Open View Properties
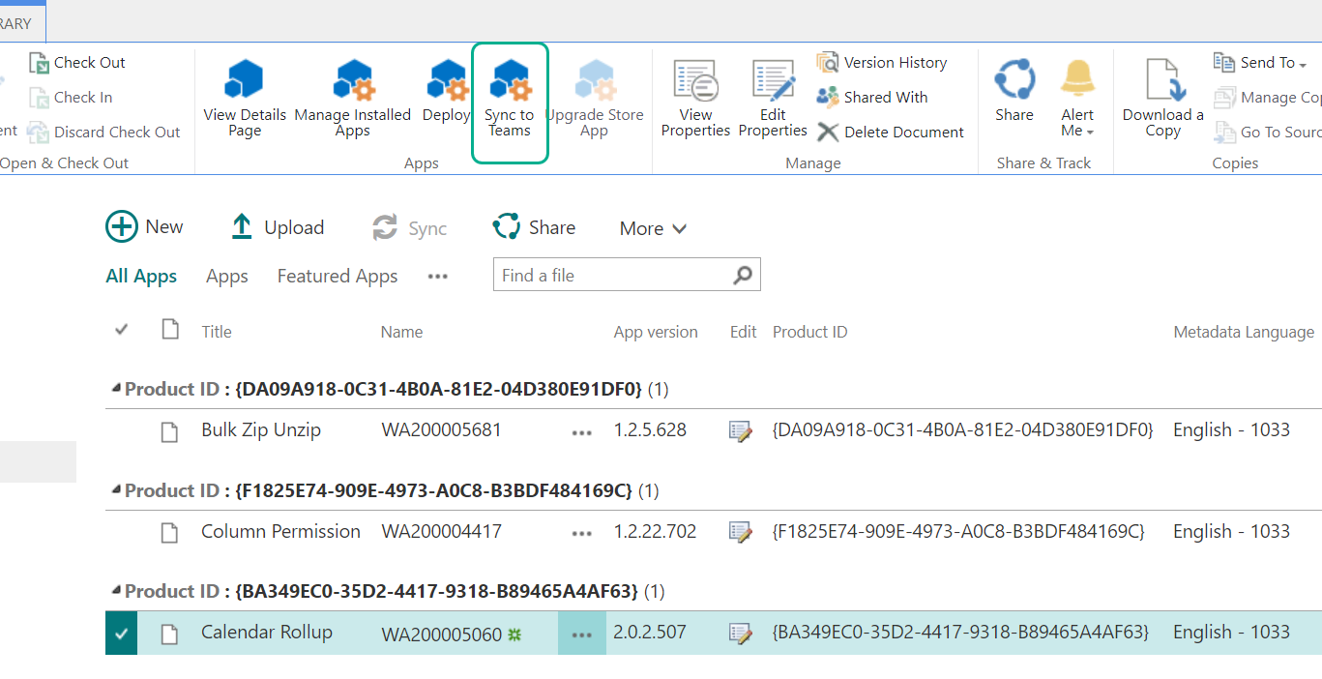 695,97
